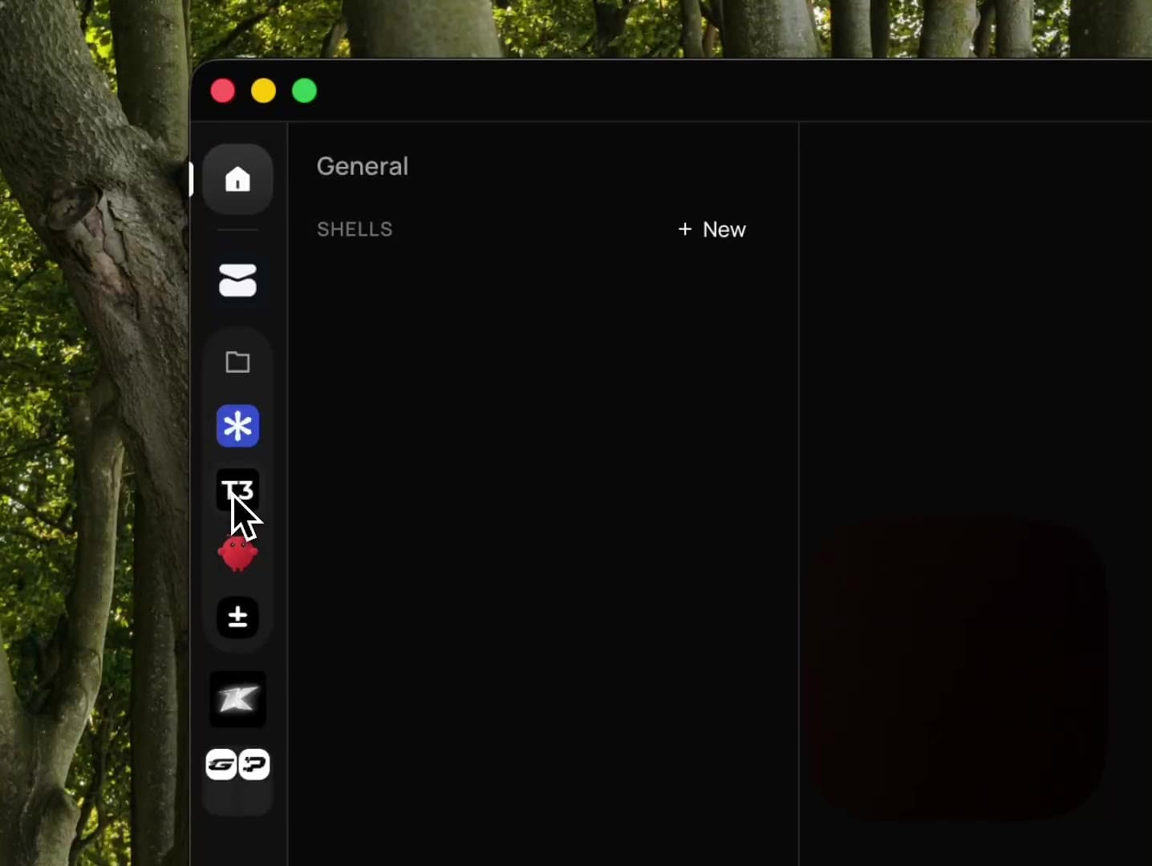The height and width of the screenshot is (866, 1152).
Task: Click the General heading
Action: 362,166
